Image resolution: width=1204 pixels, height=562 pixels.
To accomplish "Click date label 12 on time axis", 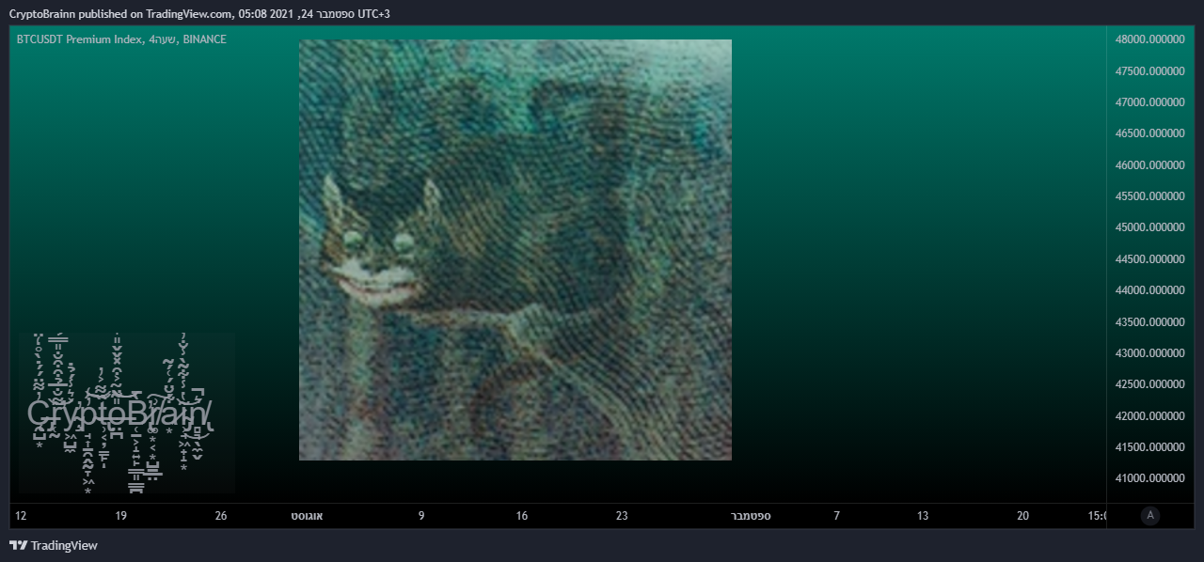I will 21,515.
